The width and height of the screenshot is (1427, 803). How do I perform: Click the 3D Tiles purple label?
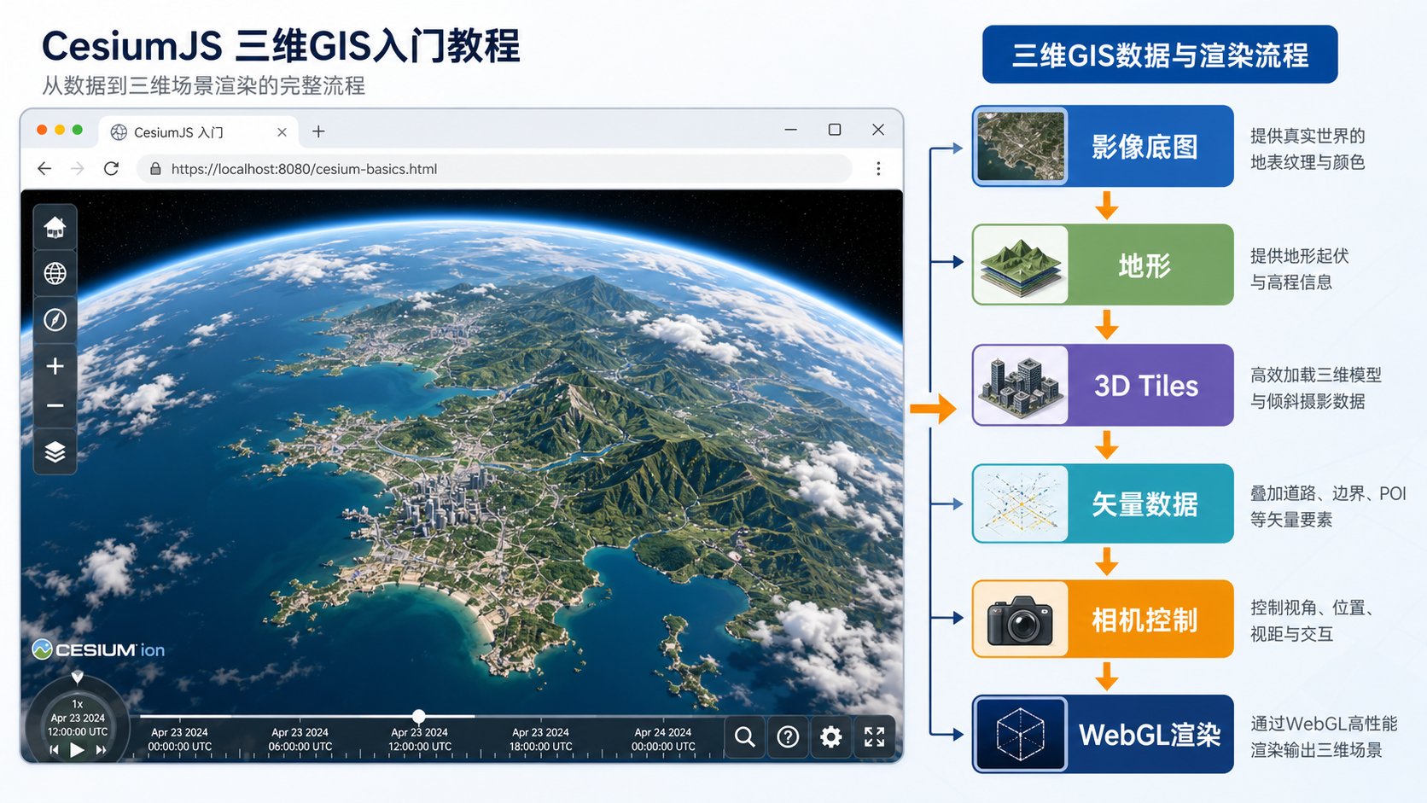(1145, 386)
